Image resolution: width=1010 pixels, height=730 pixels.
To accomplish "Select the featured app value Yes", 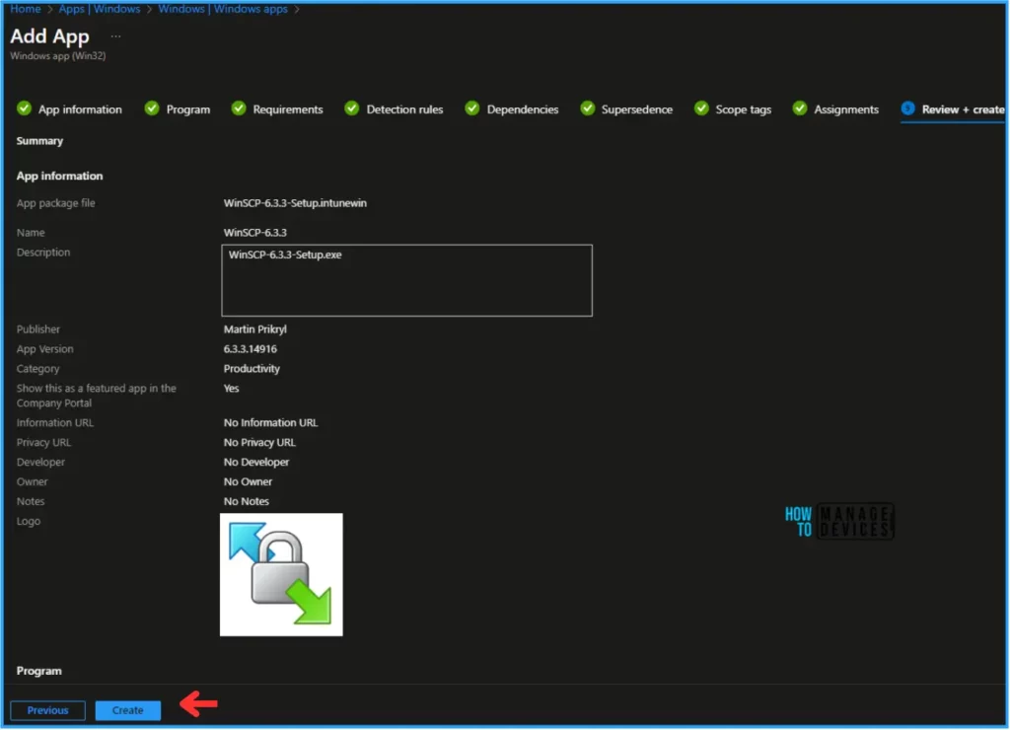I will (x=231, y=389).
